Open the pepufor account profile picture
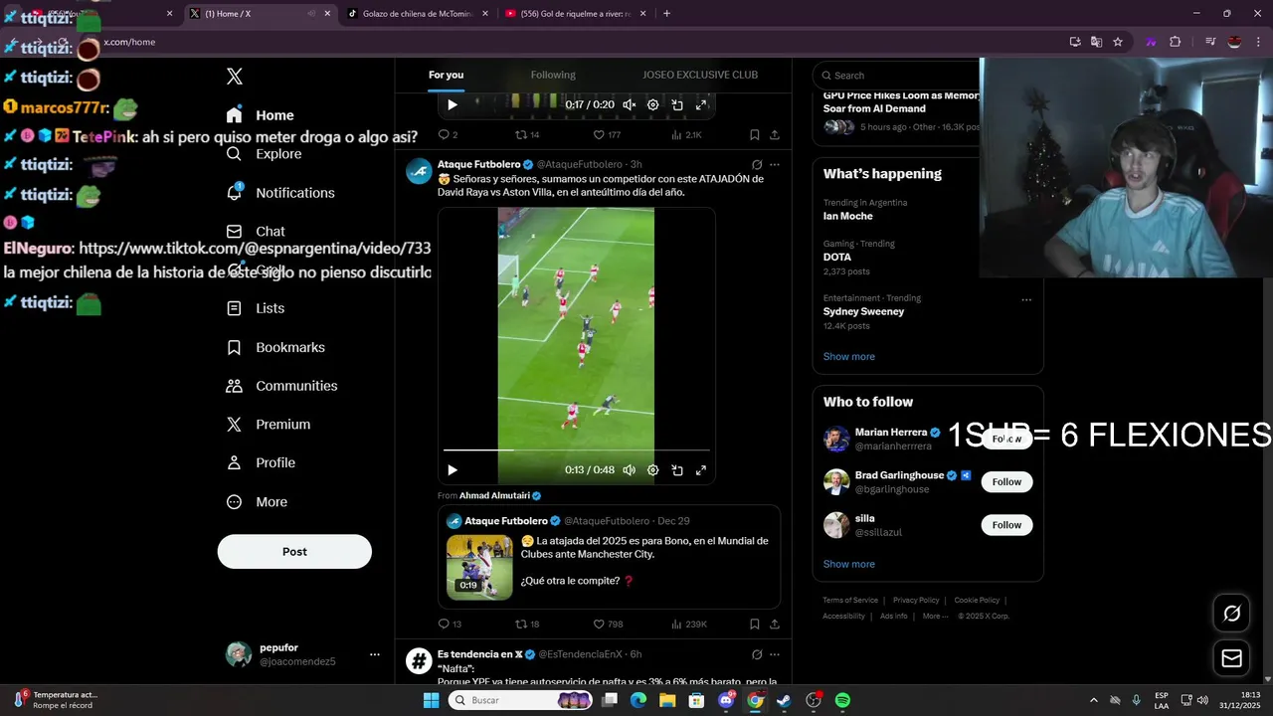Screen dimensions: 1273x716 [x=239, y=654]
